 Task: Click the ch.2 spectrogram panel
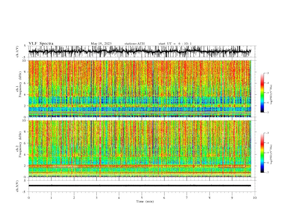pos(140,149)
